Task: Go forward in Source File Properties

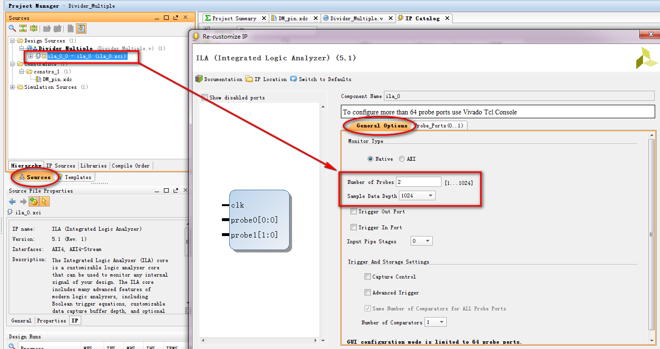Action: (23, 202)
